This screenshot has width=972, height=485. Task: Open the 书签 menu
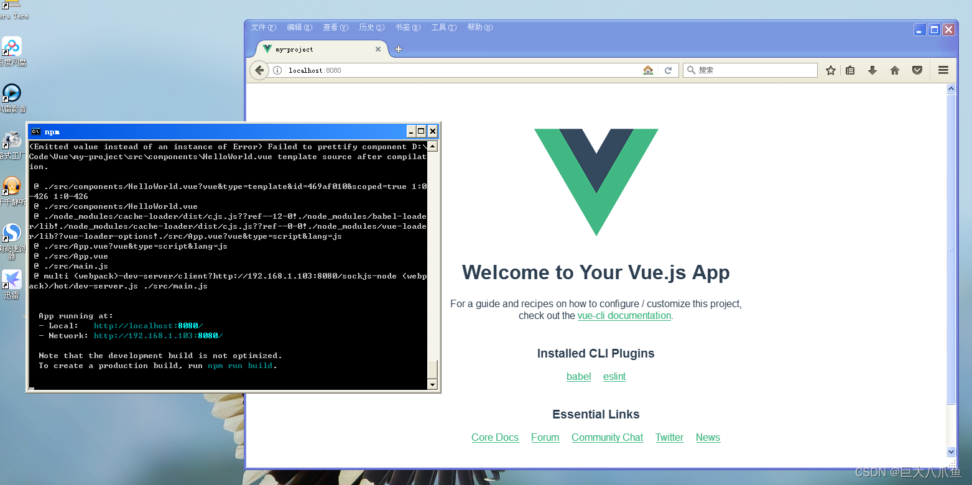pos(407,27)
